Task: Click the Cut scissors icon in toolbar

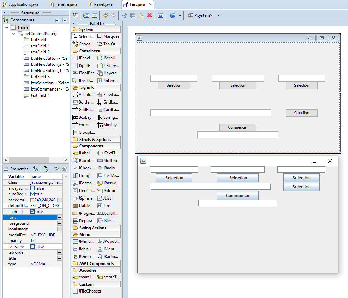Action: [x=124, y=16]
